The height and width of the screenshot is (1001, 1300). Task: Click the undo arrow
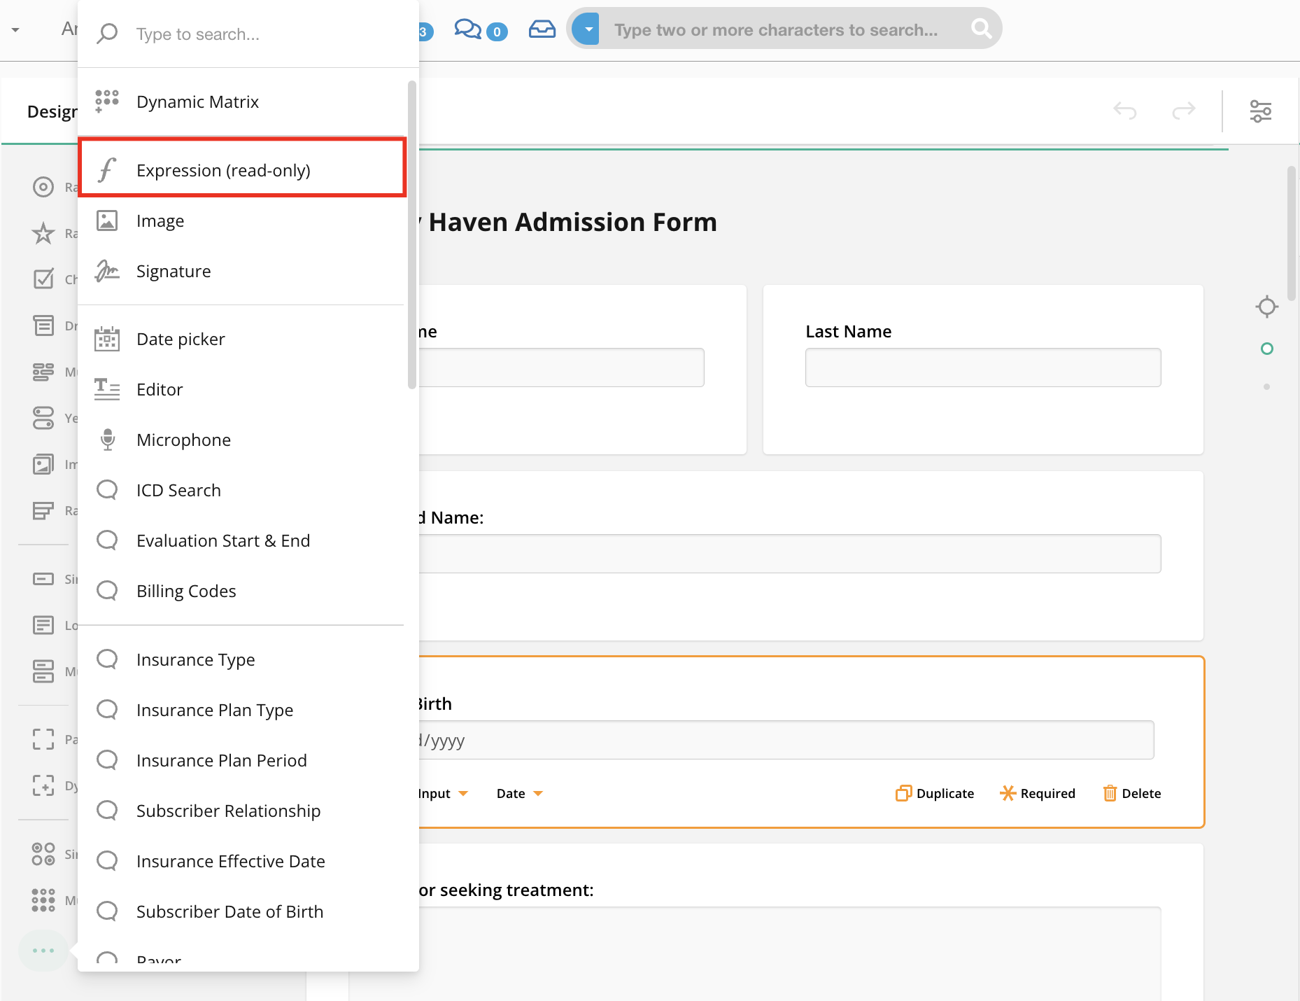pyautogui.click(x=1124, y=111)
